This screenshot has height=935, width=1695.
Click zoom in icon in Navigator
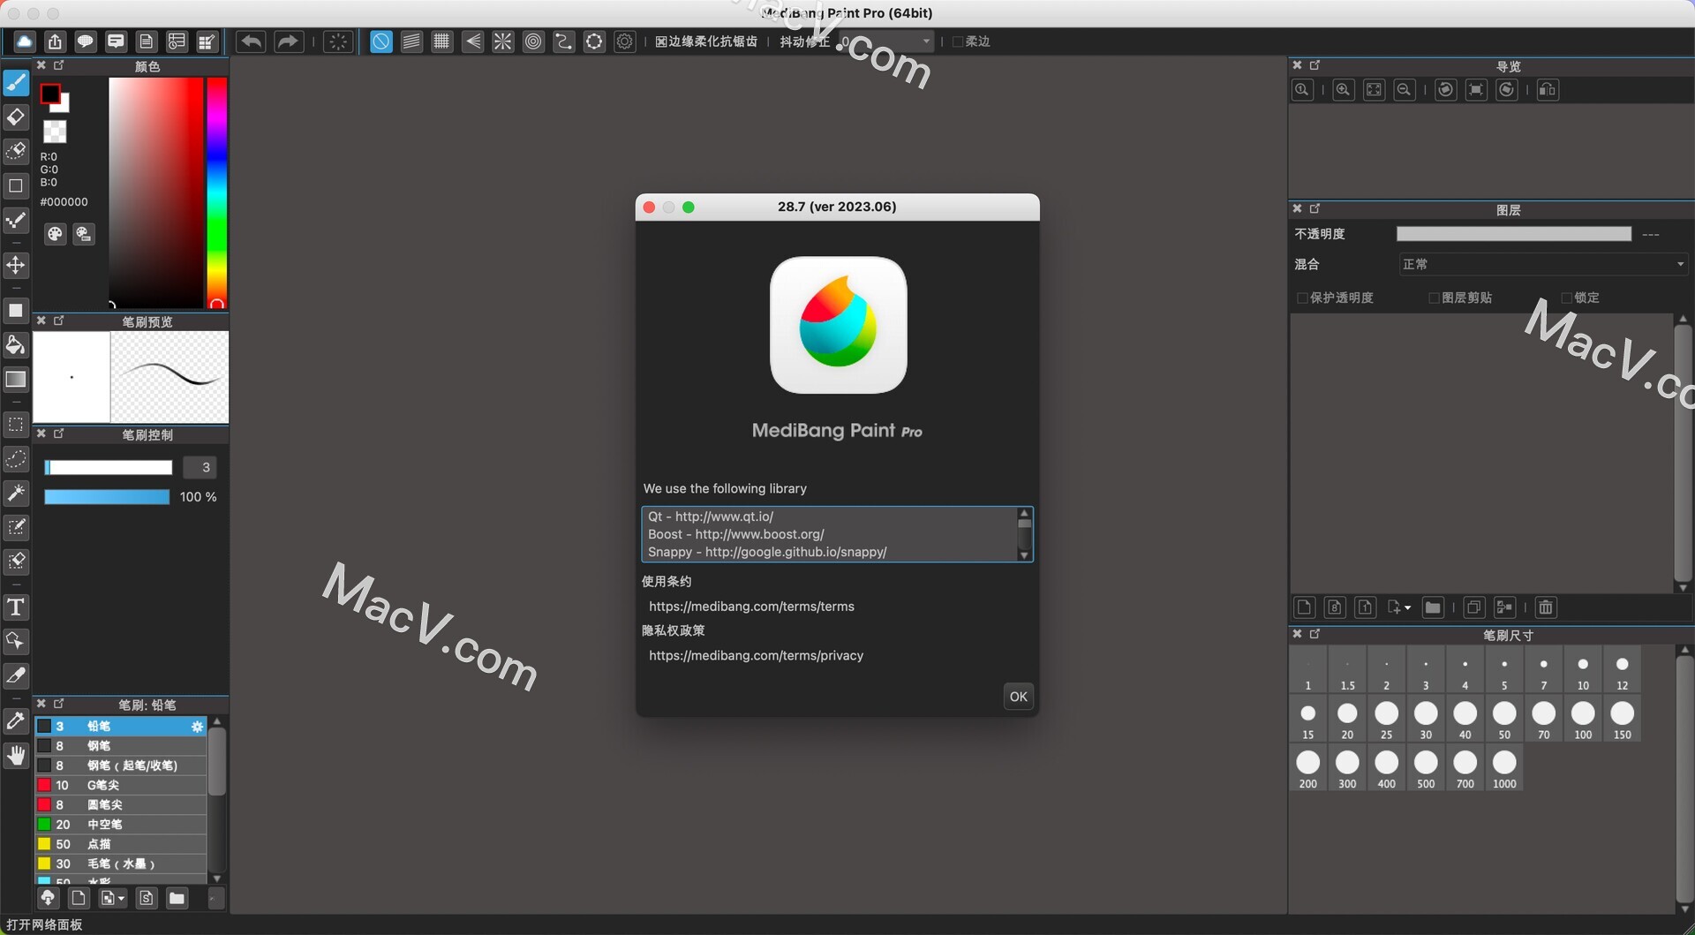(1344, 90)
